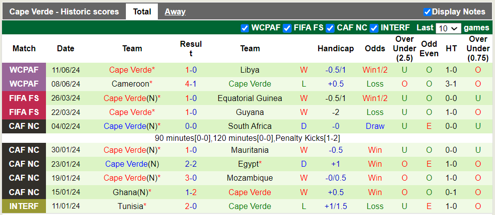The width and height of the screenshot is (495, 215).
Task: Click the 2-2 score against Egypt
Action: click(191, 164)
